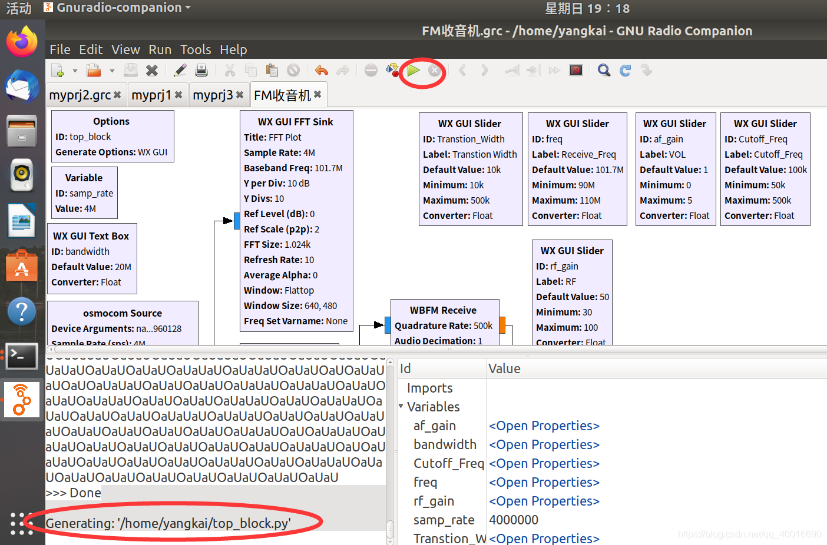Click the Value column header
The width and height of the screenshot is (827, 545).
tap(657, 368)
